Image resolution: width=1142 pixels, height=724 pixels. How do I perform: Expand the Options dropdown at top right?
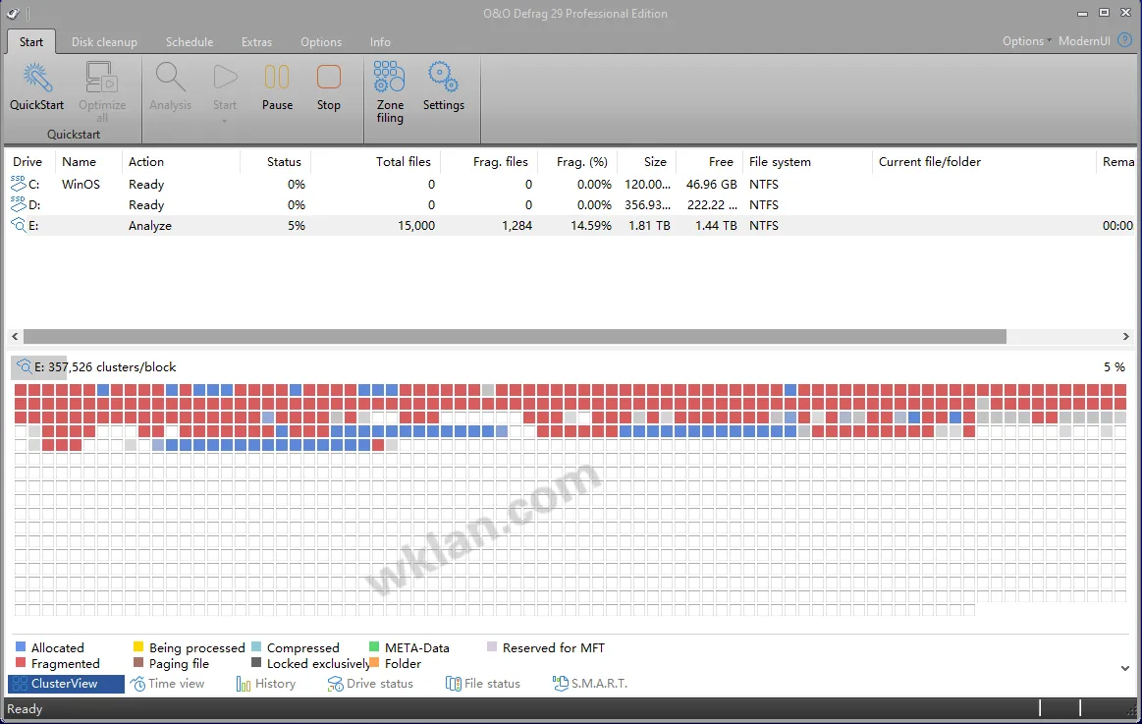tap(1026, 41)
